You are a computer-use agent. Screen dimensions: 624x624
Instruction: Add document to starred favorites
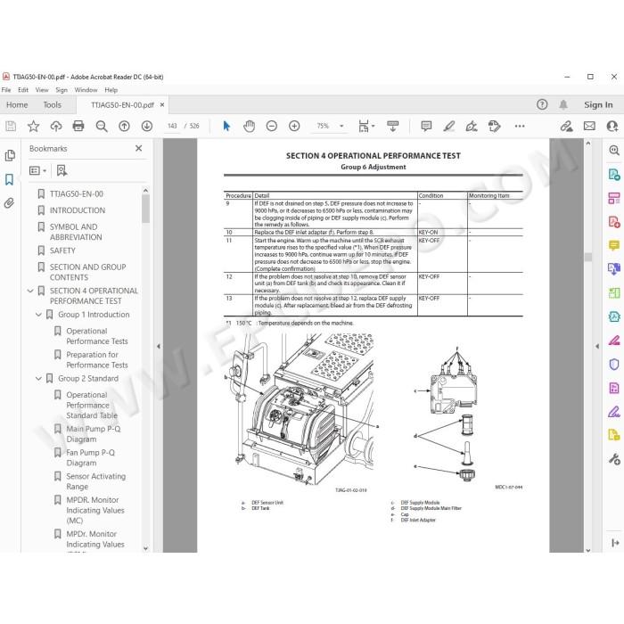click(34, 127)
